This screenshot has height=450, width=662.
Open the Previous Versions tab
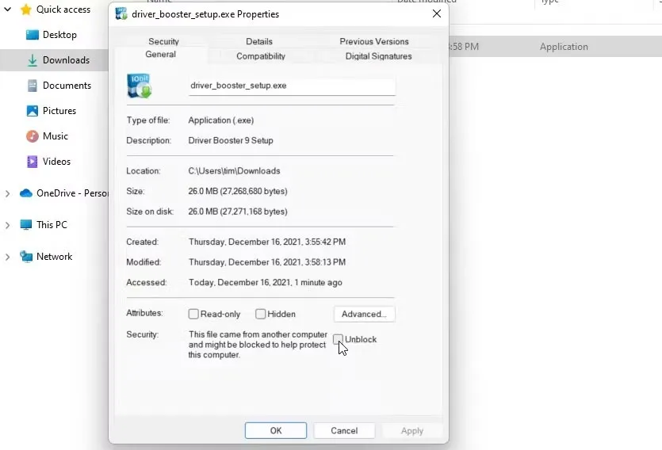click(x=374, y=41)
